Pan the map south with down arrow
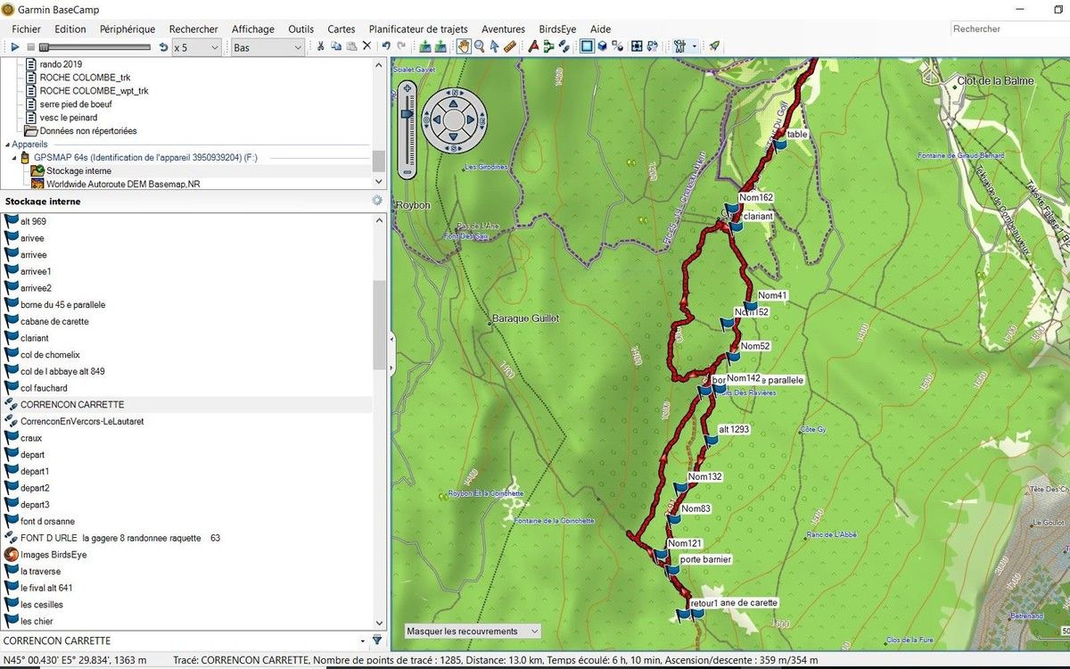The height and width of the screenshot is (669, 1070). click(x=454, y=136)
